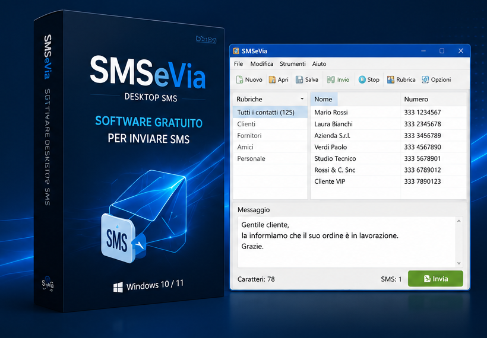Screen dimensions: 487x338
Task: Open the Strumenti menu
Action: 293,64
